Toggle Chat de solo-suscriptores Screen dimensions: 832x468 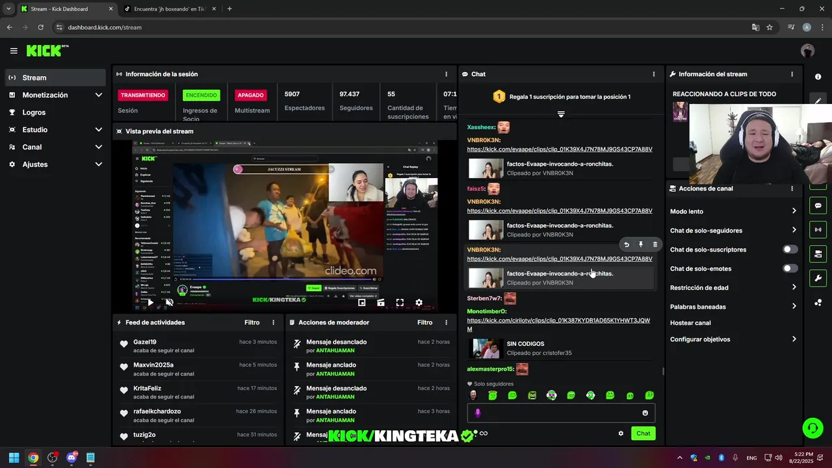coord(790,250)
